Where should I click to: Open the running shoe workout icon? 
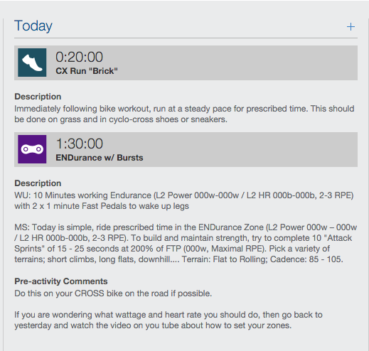(x=32, y=63)
